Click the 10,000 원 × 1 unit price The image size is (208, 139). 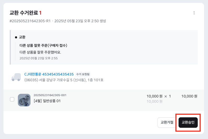[x=159, y=96]
